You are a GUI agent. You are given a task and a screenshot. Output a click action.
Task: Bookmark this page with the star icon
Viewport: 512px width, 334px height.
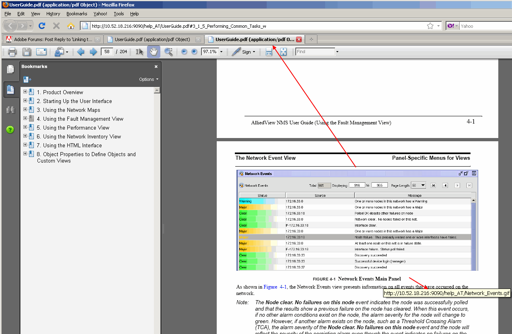tap(430, 26)
